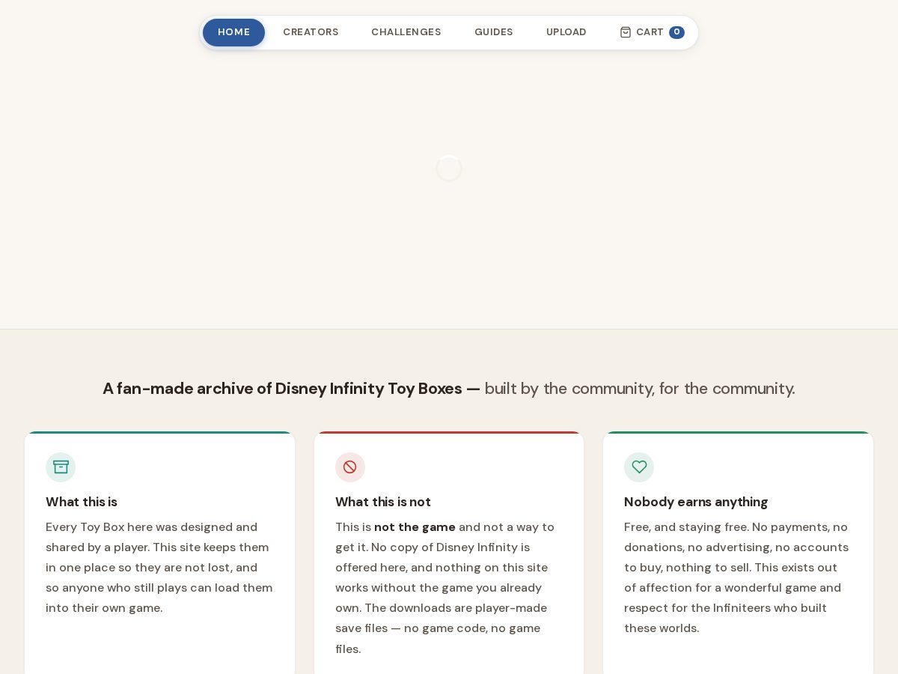The width and height of the screenshot is (898, 674).
Task: Select the Guides nav item
Action: (494, 32)
